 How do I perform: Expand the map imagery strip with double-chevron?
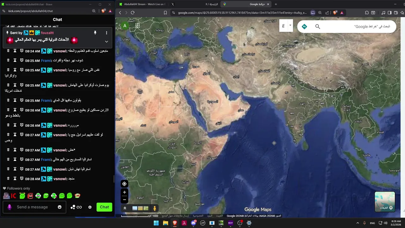(125, 208)
